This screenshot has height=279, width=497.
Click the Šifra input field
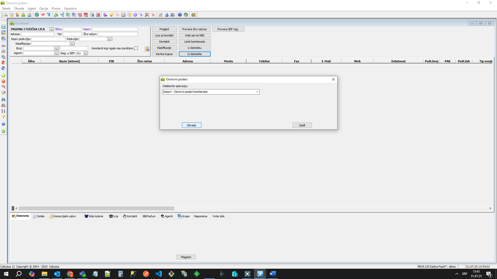pyautogui.click(x=72, y=29)
